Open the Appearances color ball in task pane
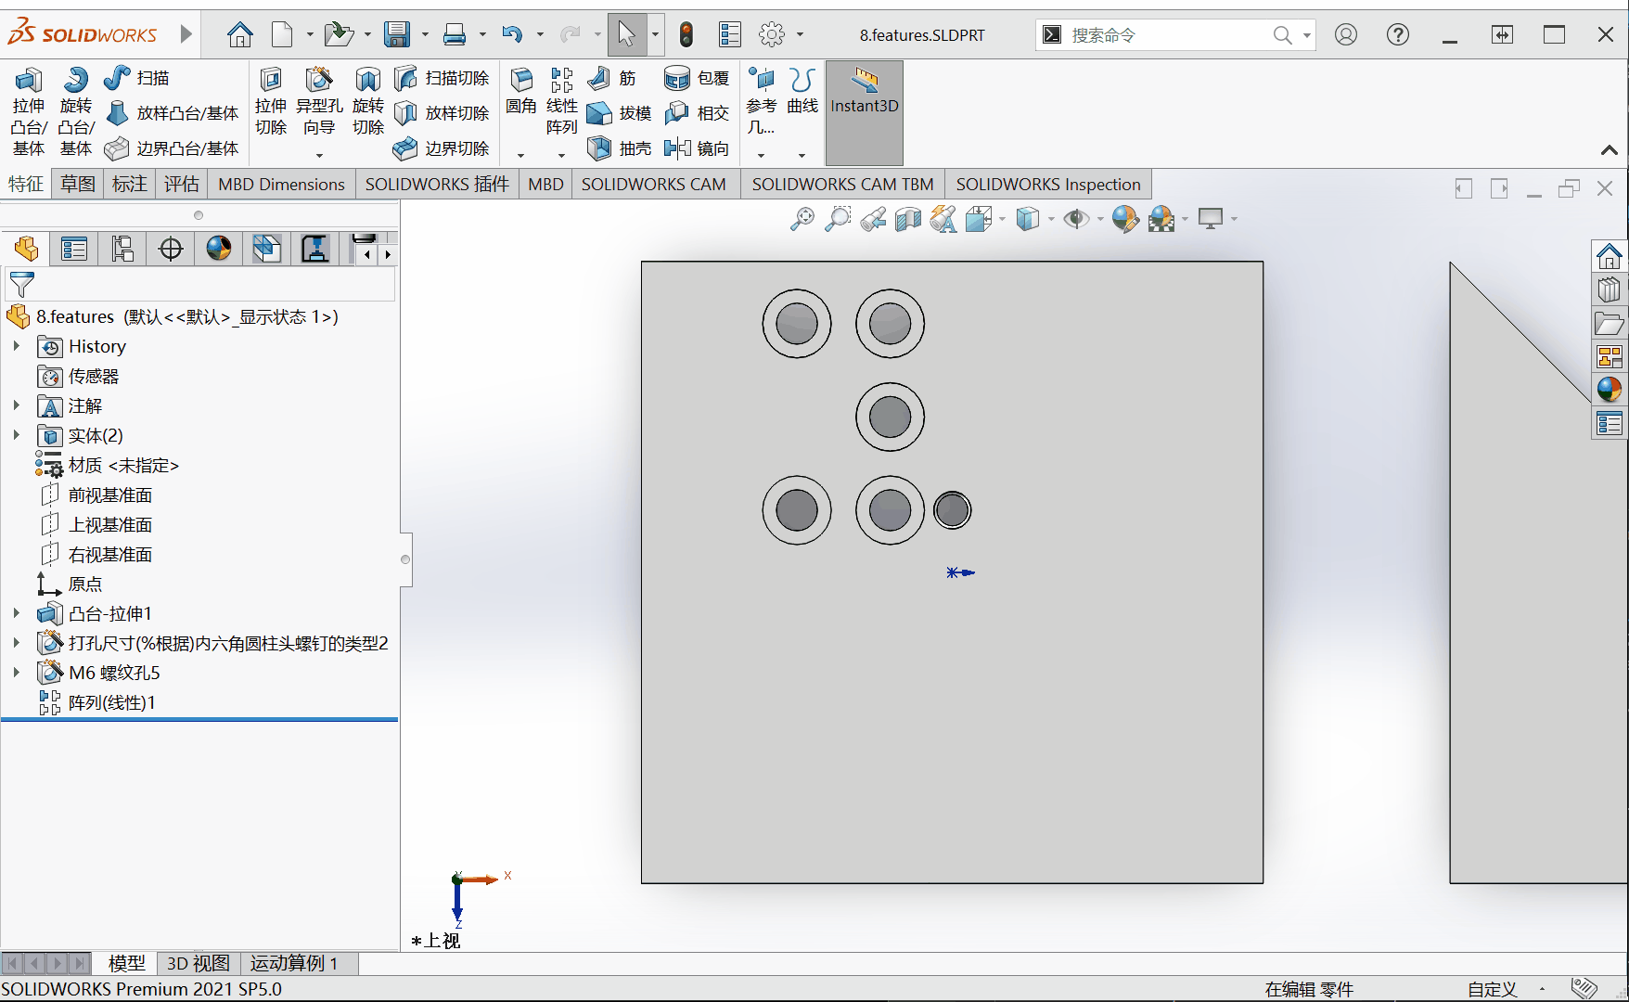1629x1002 pixels. (x=1610, y=389)
